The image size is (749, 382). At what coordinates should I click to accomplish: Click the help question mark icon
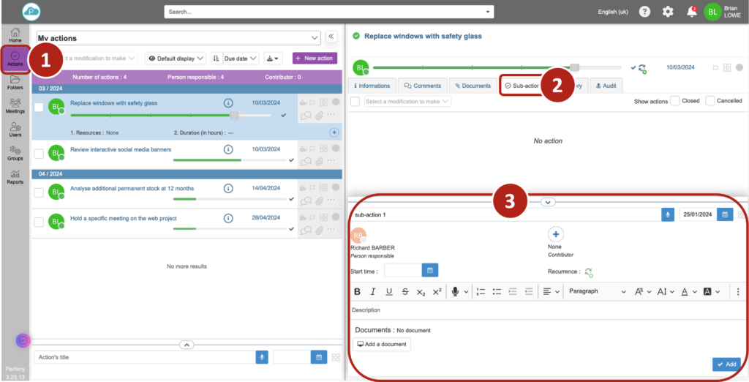pos(644,12)
